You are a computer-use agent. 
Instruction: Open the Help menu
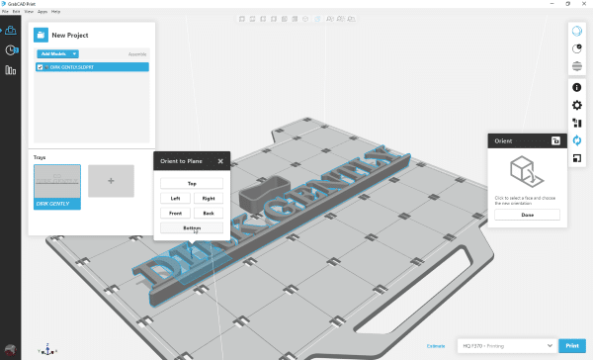click(55, 12)
